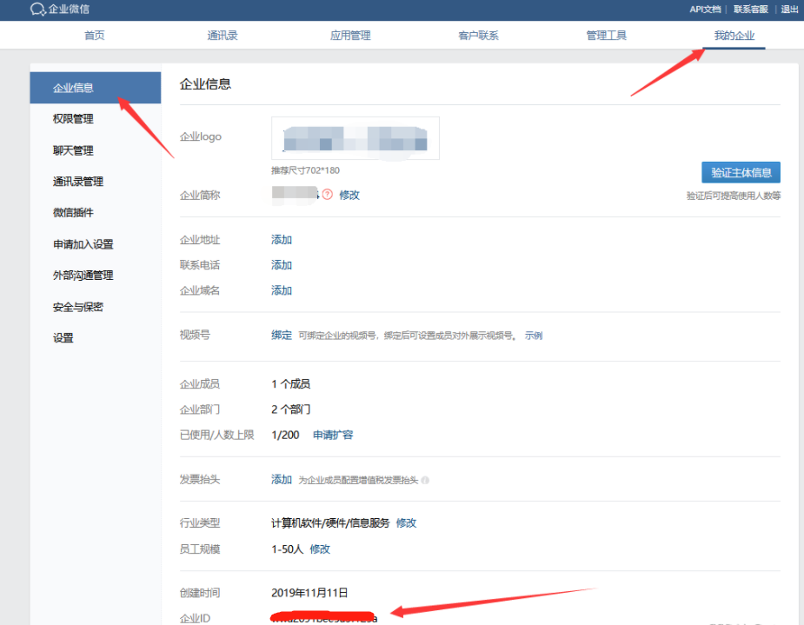Go to the 应用管理 tab

click(350, 36)
